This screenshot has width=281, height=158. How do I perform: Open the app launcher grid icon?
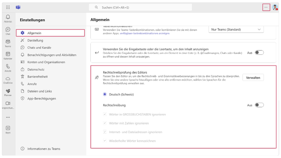tap(8, 7)
